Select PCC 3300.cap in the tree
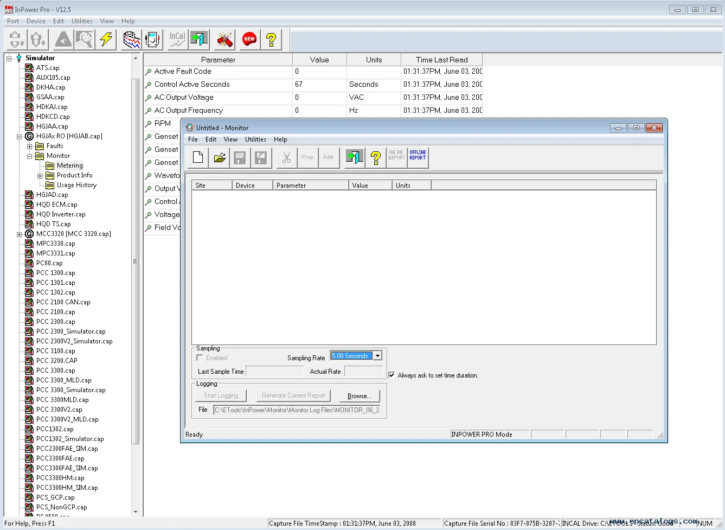Screen dimensions: 725x530 click(x=55, y=371)
